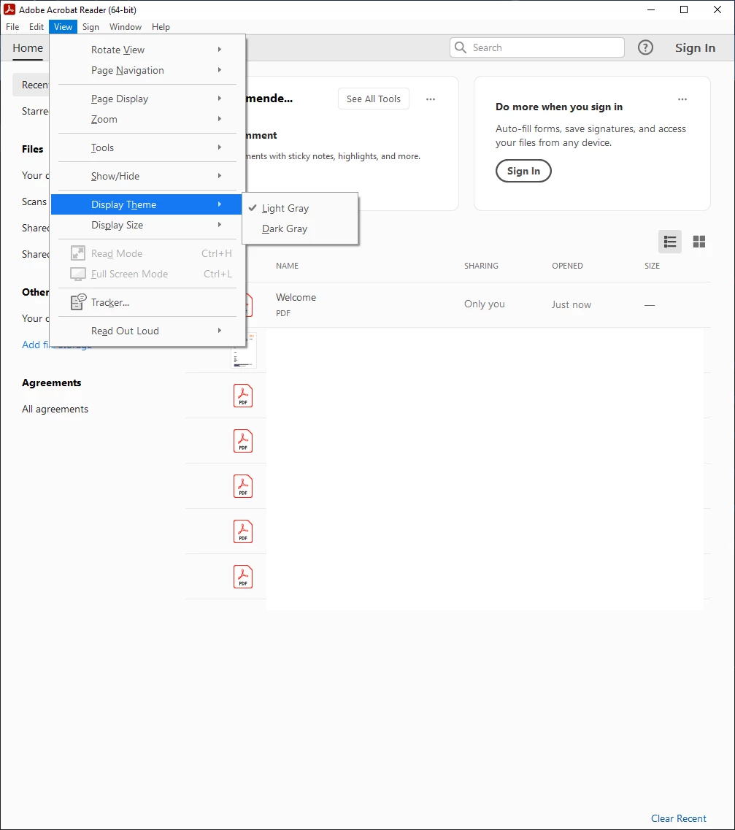Minimize the Acrobat Reader window

(x=651, y=9)
